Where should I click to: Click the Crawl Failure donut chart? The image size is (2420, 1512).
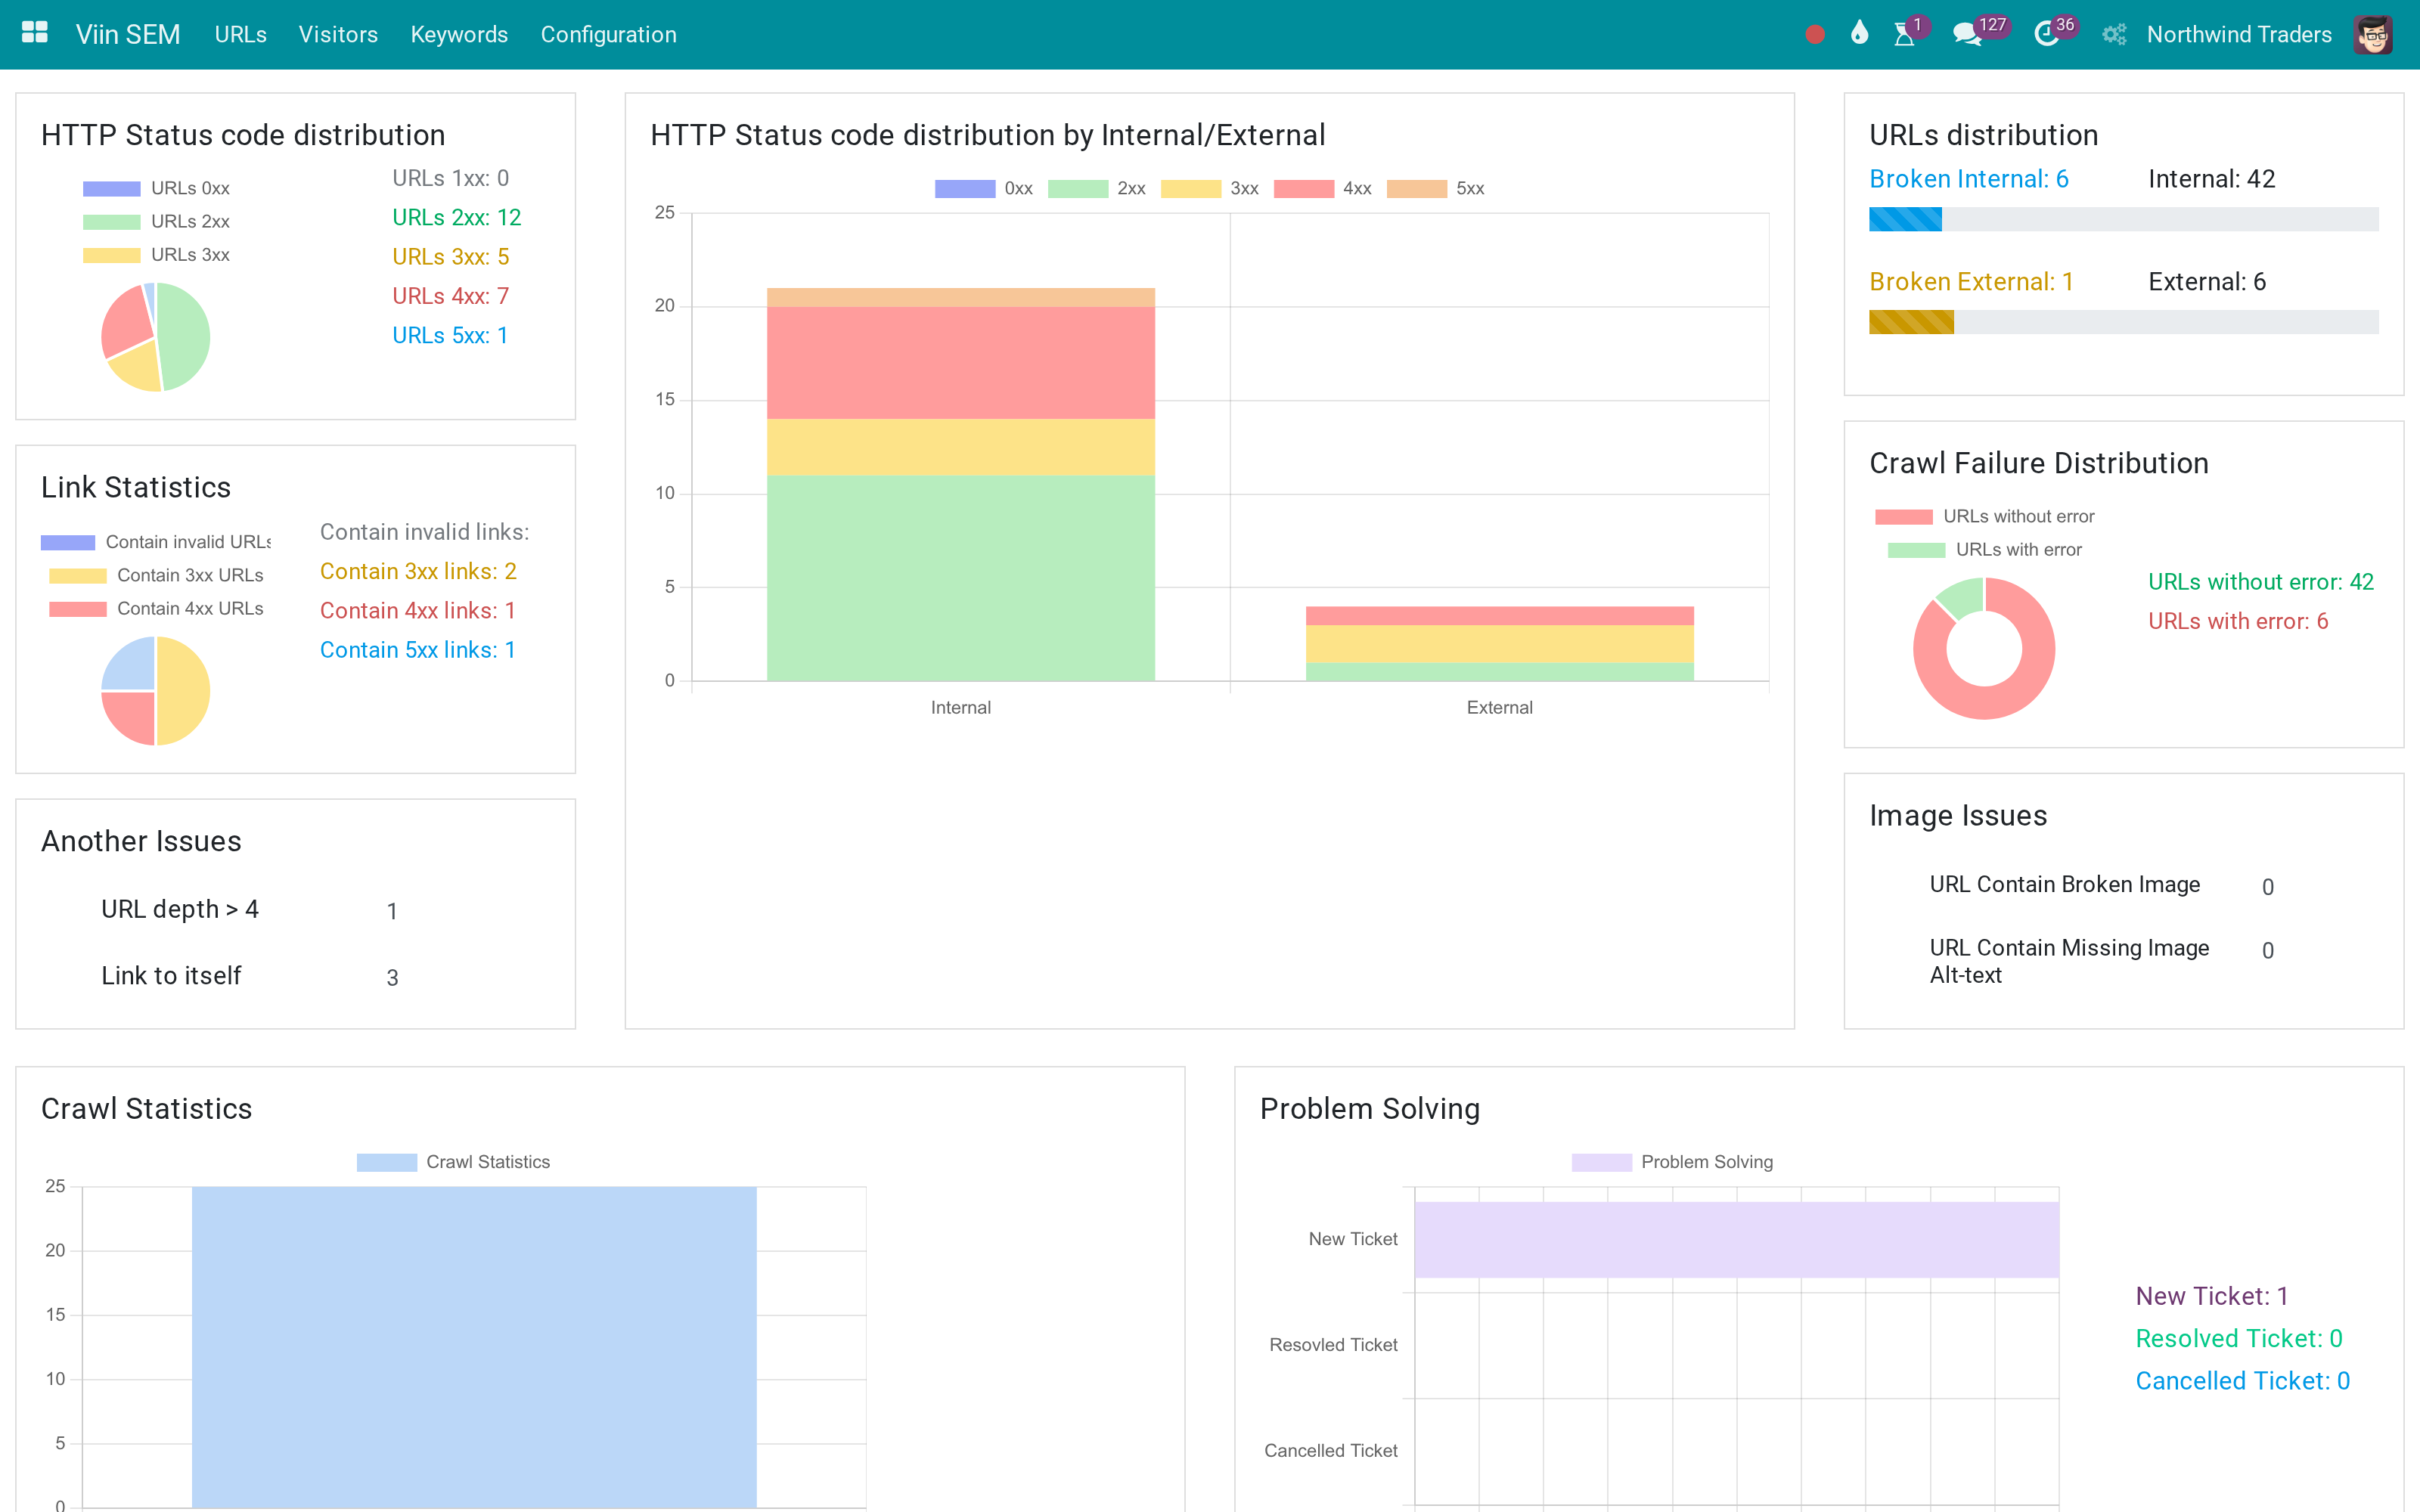click(1984, 648)
